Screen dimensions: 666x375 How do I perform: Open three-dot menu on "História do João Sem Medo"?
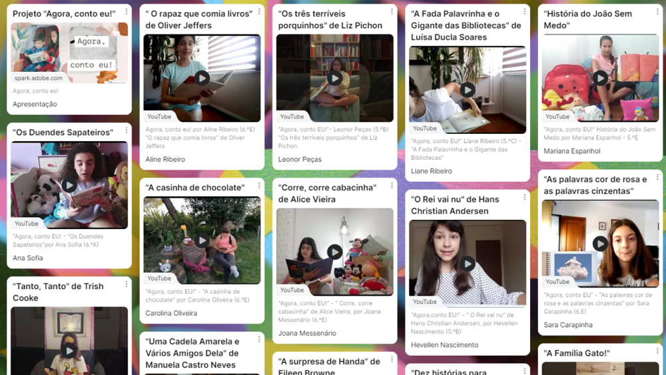[657, 11]
